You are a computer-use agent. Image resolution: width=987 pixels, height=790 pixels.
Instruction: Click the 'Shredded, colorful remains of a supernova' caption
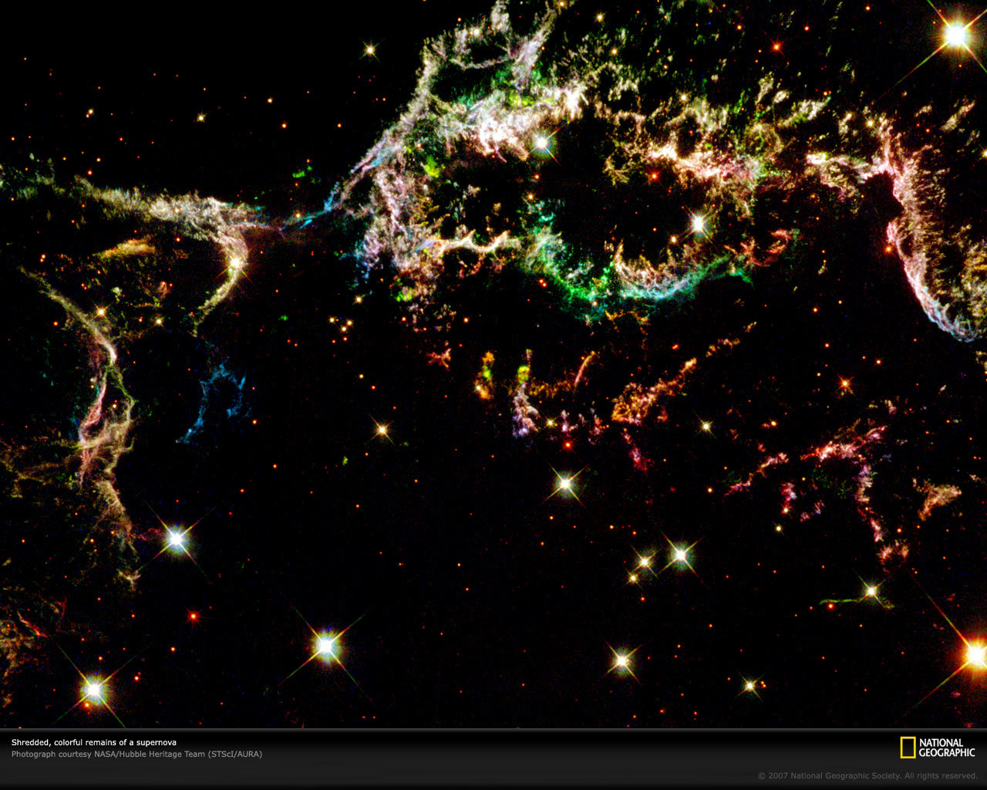(94, 742)
